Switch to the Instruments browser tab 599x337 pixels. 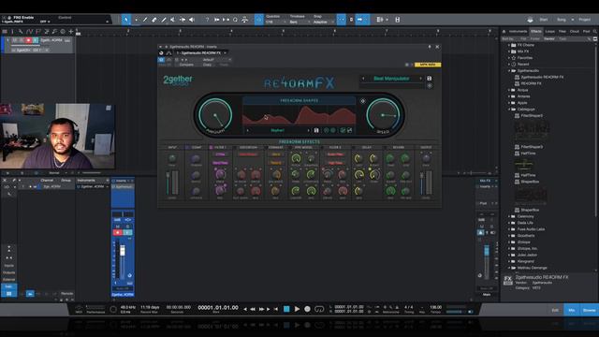coord(518,31)
